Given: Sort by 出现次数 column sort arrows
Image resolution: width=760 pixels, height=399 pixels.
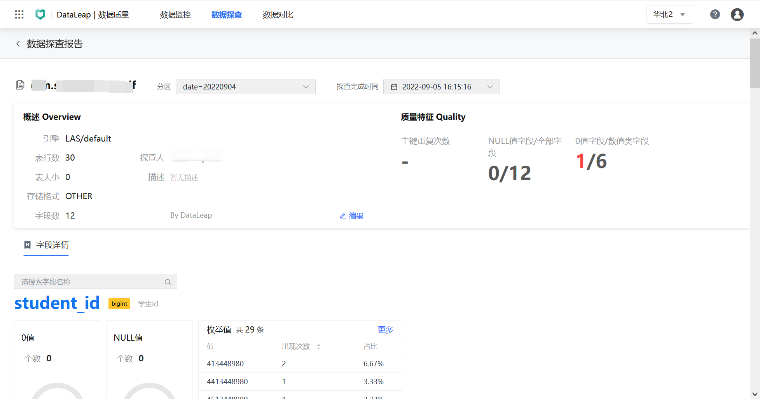Looking at the screenshot, I should pyautogui.click(x=319, y=346).
